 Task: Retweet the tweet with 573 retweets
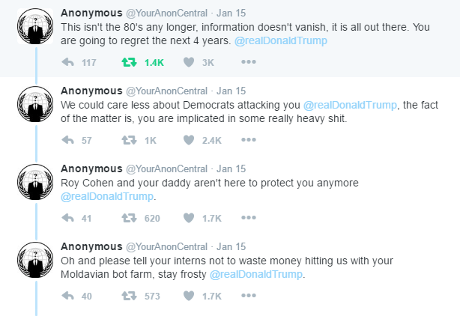129,296
